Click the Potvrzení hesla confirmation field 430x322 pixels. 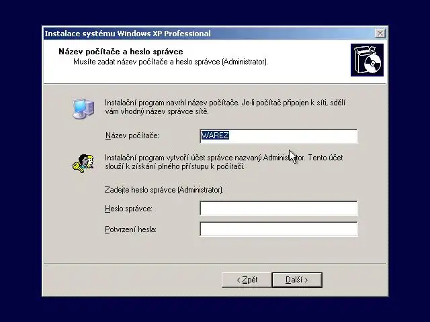click(x=279, y=229)
